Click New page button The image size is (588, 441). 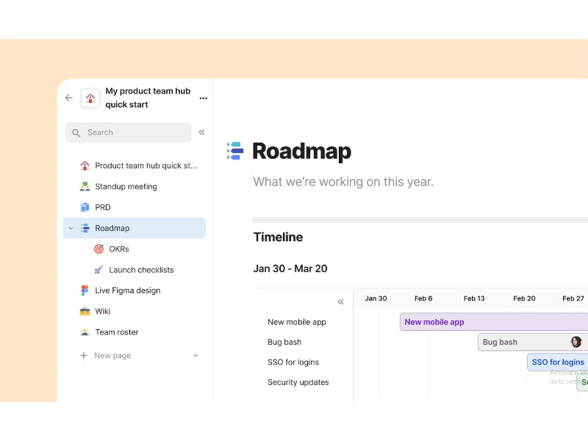[112, 356]
